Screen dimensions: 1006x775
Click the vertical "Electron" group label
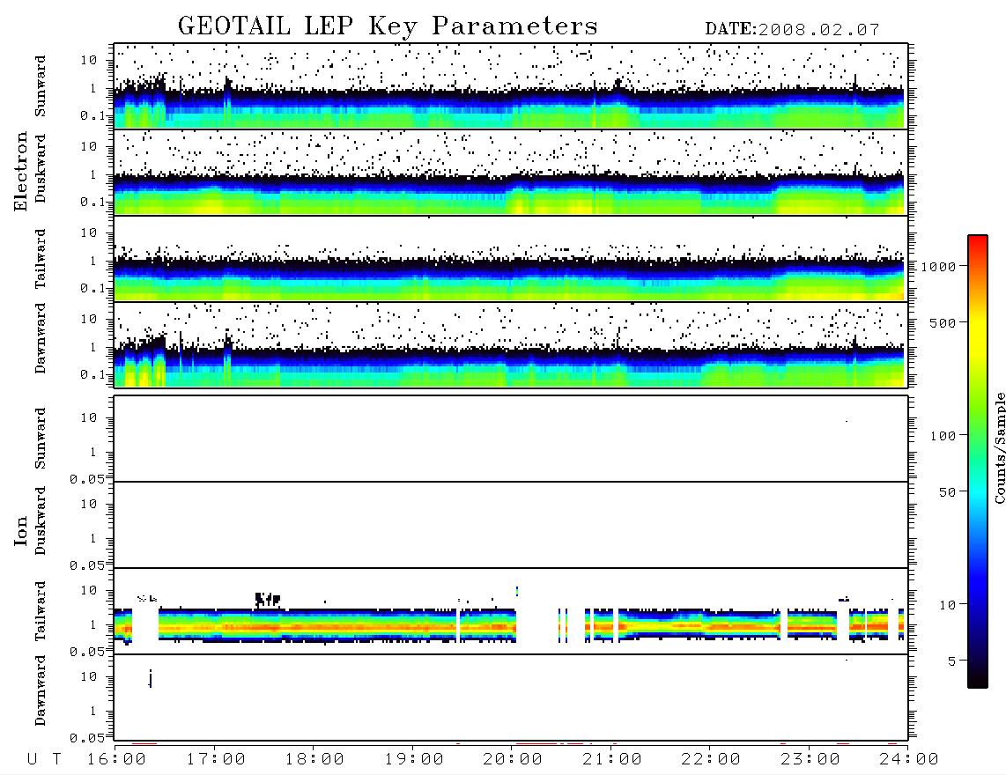point(21,171)
